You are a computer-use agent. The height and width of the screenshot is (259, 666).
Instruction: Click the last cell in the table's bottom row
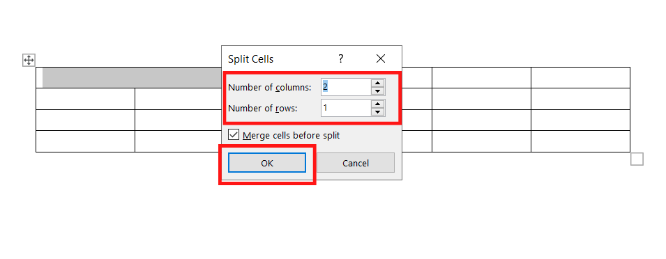click(x=580, y=141)
